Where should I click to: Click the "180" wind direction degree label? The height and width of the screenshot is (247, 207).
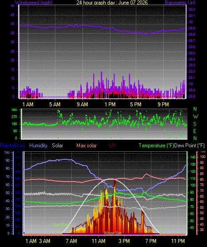pyautogui.click(x=14, y=124)
